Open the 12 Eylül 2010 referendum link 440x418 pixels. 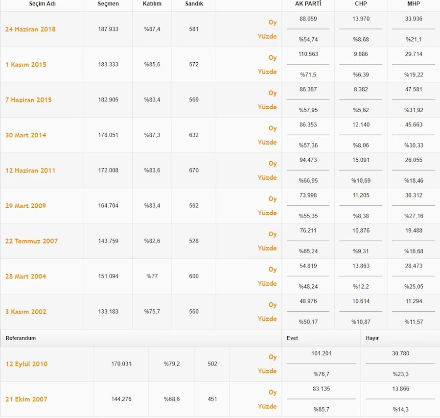[26, 364]
